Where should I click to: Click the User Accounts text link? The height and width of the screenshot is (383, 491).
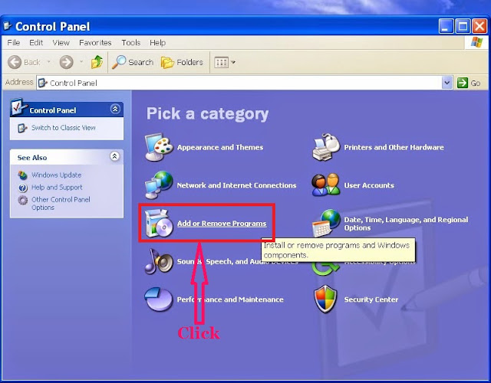click(369, 185)
